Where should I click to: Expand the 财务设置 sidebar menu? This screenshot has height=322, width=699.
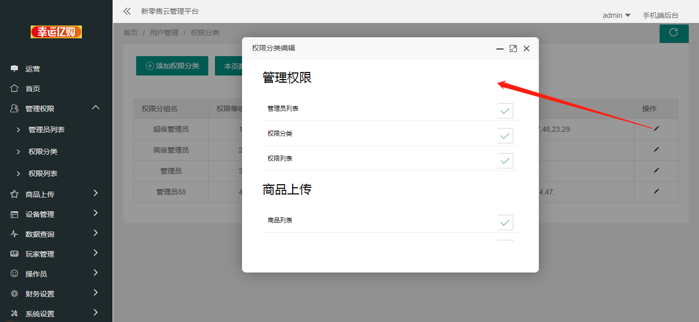pos(54,294)
